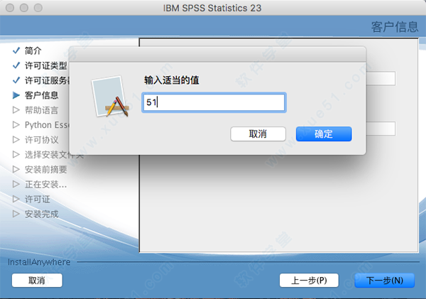This screenshot has height=299, width=426.
Task: Select the 许可证 step in the sidebar
Action: pyautogui.click(x=39, y=200)
